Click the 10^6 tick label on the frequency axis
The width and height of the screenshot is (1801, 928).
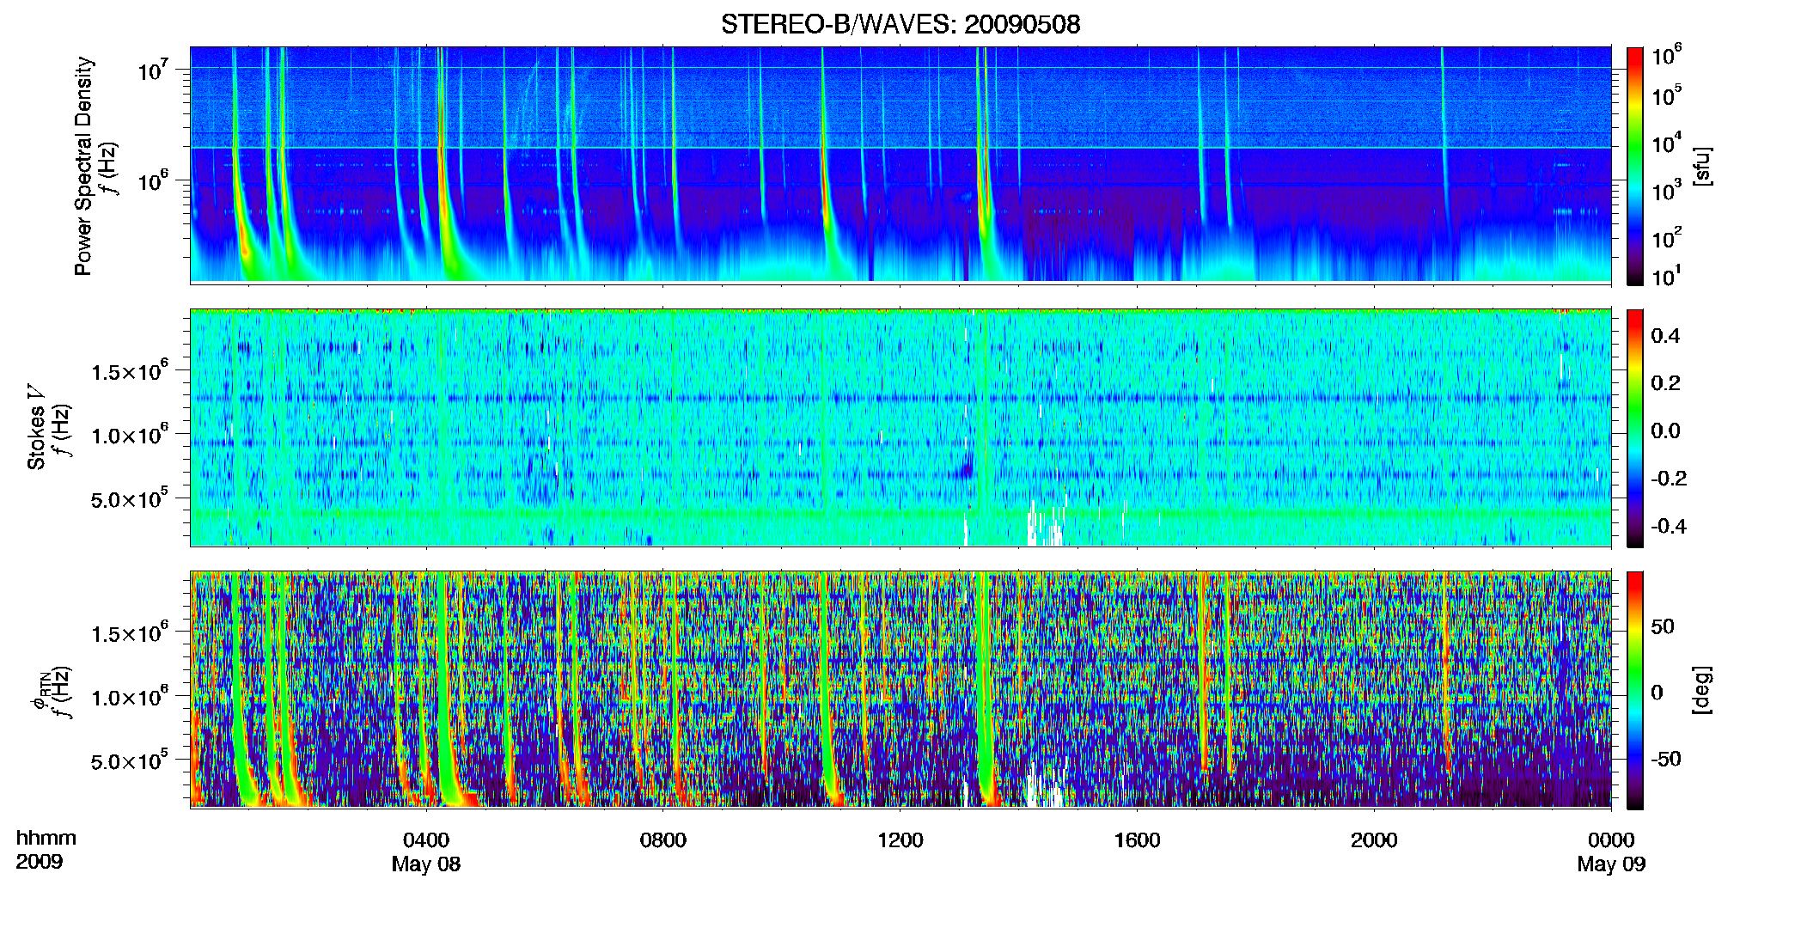coord(153,180)
